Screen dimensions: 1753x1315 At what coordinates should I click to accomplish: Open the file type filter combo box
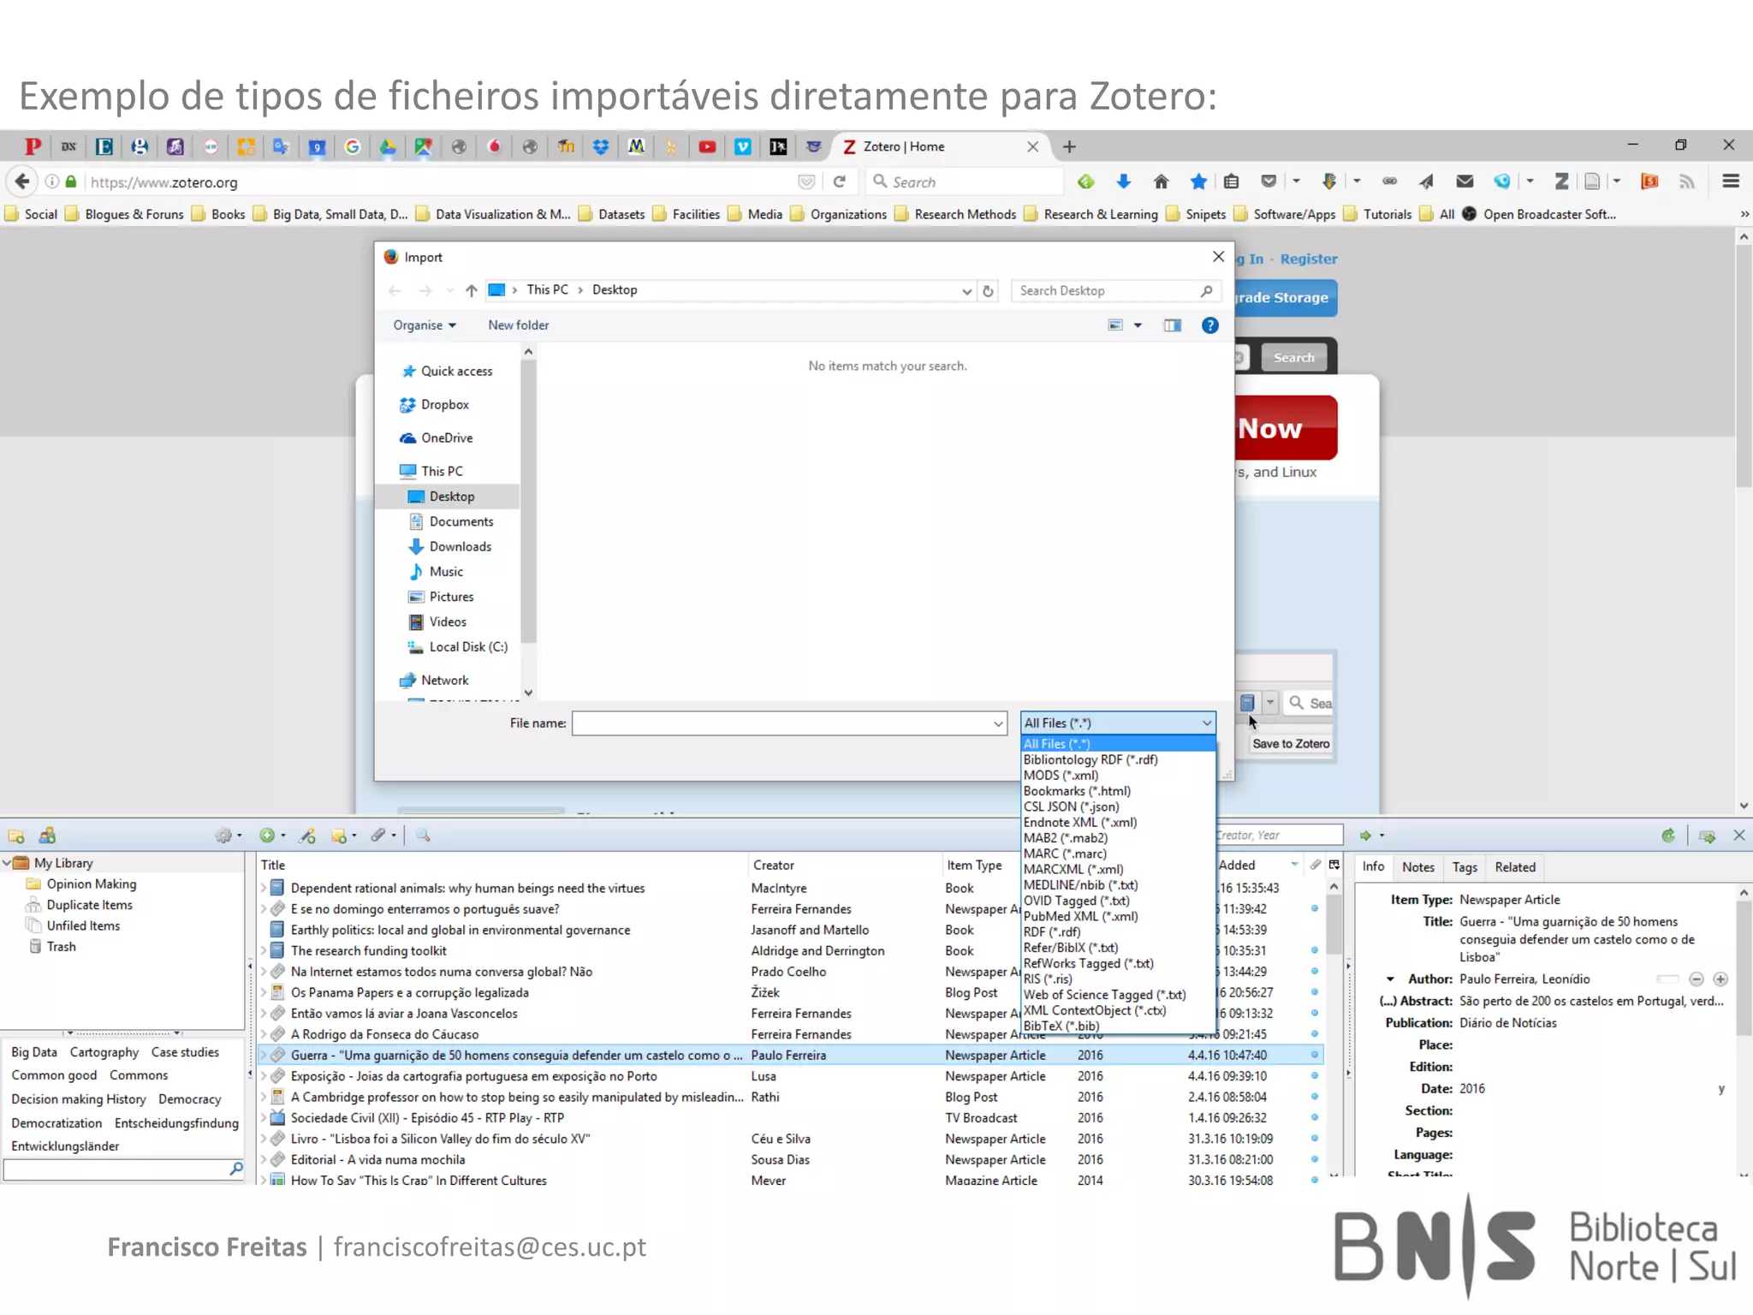1118,723
